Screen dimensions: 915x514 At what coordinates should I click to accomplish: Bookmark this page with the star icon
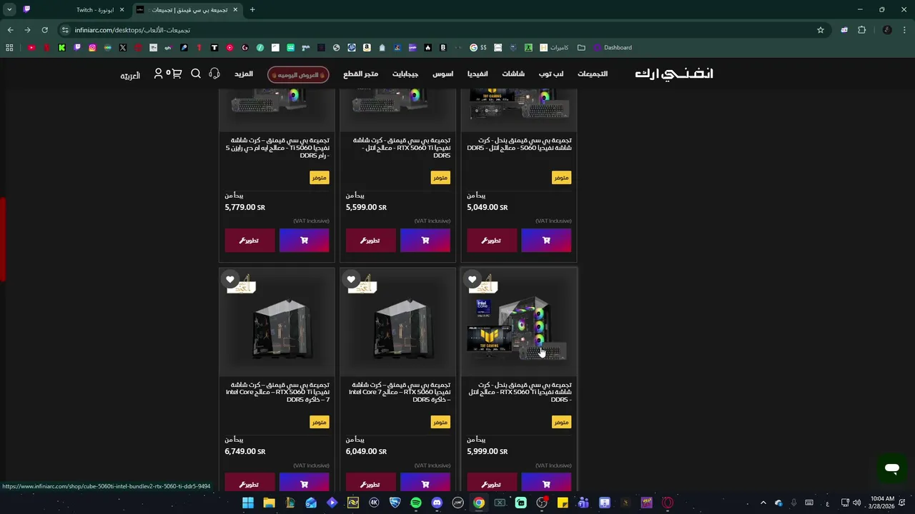(821, 30)
